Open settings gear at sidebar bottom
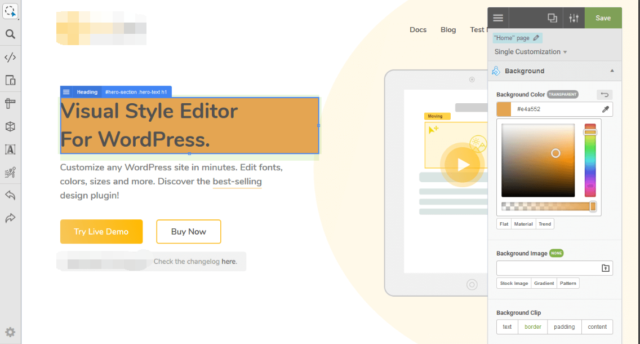Viewport: 640px width, 344px height. point(10,332)
